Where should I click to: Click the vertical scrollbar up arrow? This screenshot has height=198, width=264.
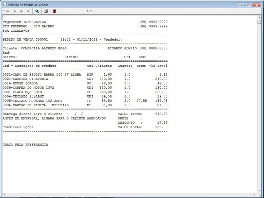point(259,17)
